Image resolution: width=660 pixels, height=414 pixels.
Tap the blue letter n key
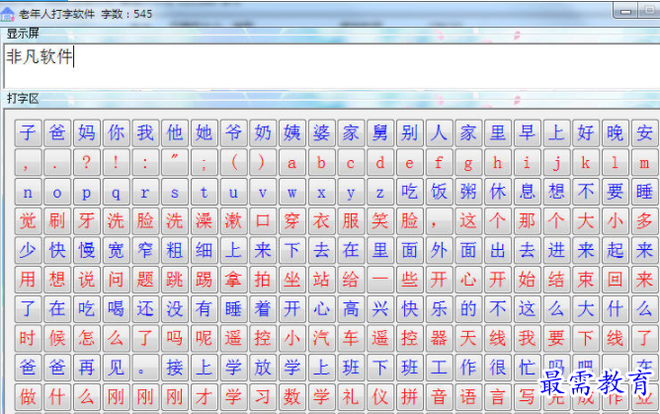28,192
